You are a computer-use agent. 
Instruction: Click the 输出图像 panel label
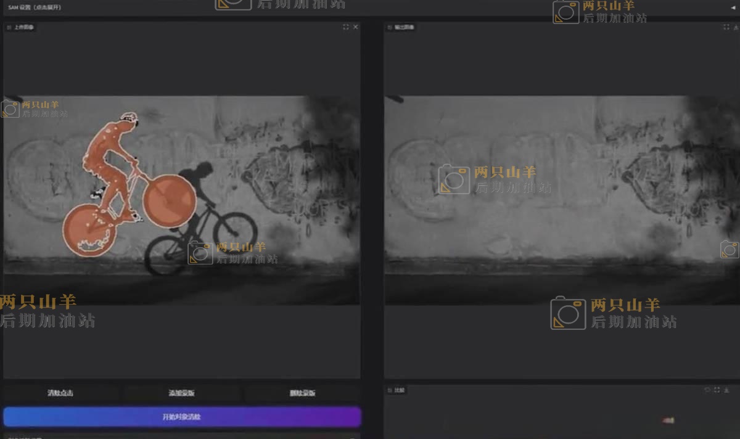point(401,28)
